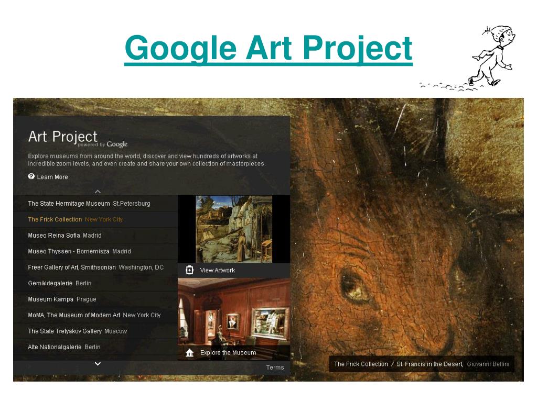The height and width of the screenshot is (402, 537).
Task: Click Explore the Museum label
Action: coord(228,353)
